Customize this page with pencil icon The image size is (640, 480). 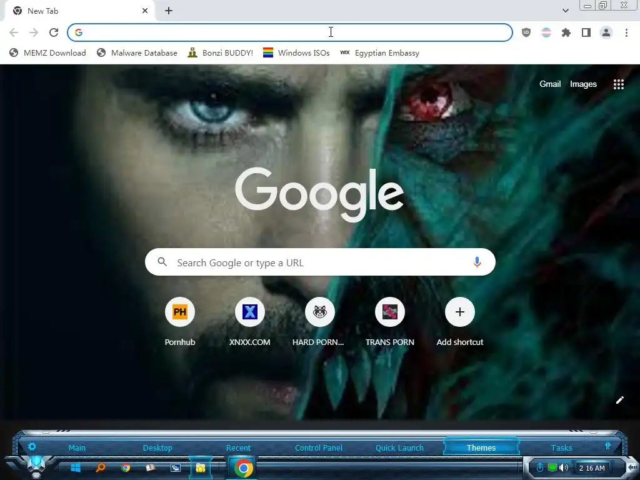click(619, 400)
